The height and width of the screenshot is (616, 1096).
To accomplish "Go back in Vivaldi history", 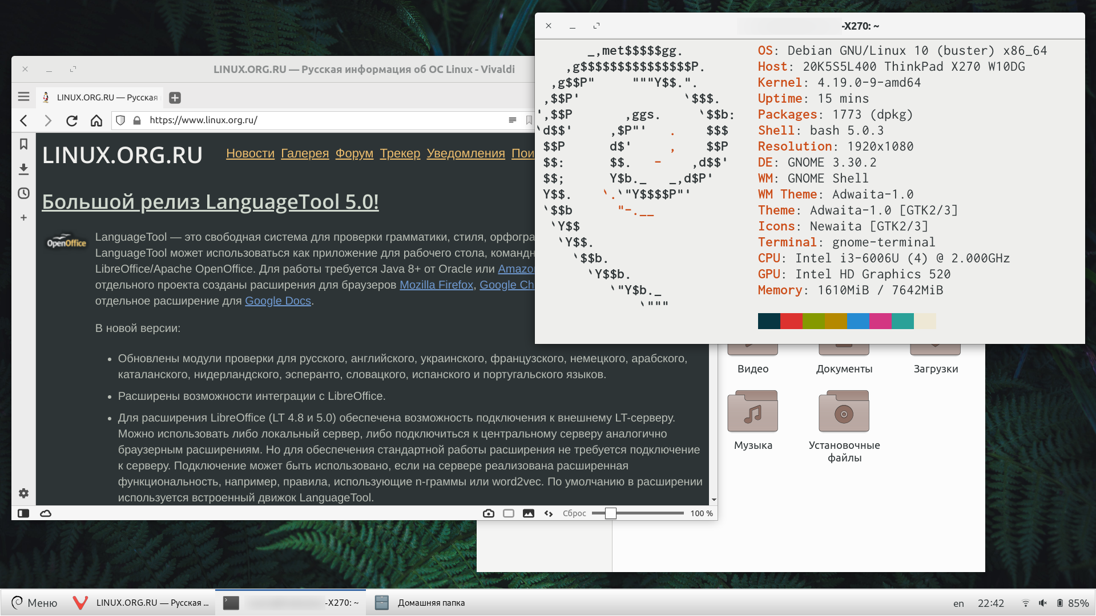I will [x=23, y=120].
